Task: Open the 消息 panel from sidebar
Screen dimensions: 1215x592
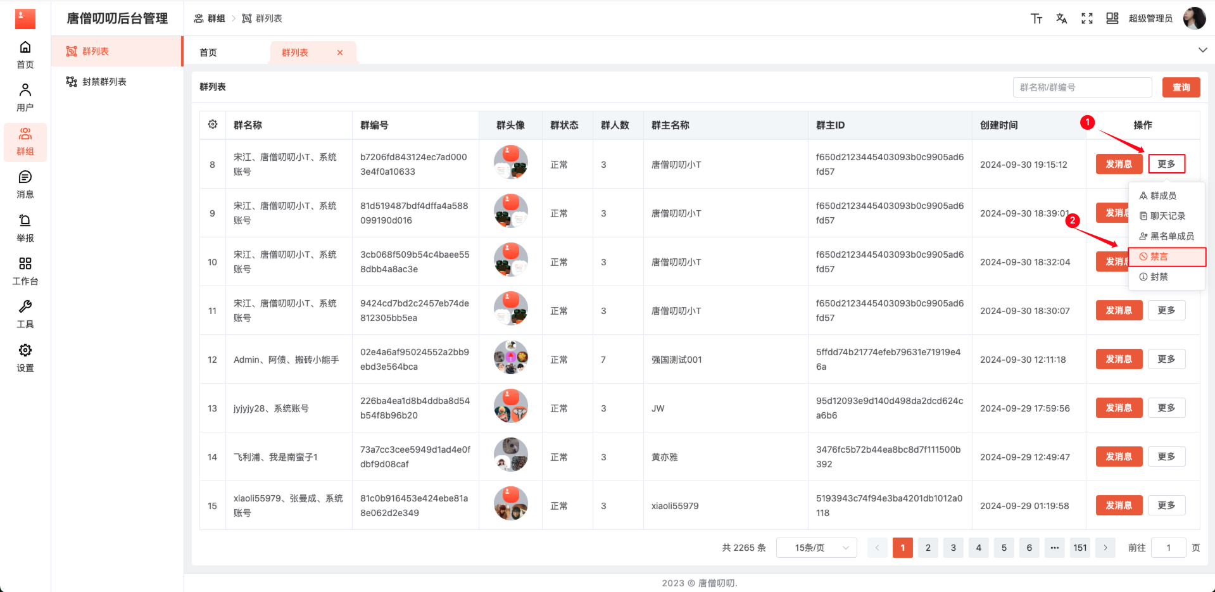Action: (25, 184)
